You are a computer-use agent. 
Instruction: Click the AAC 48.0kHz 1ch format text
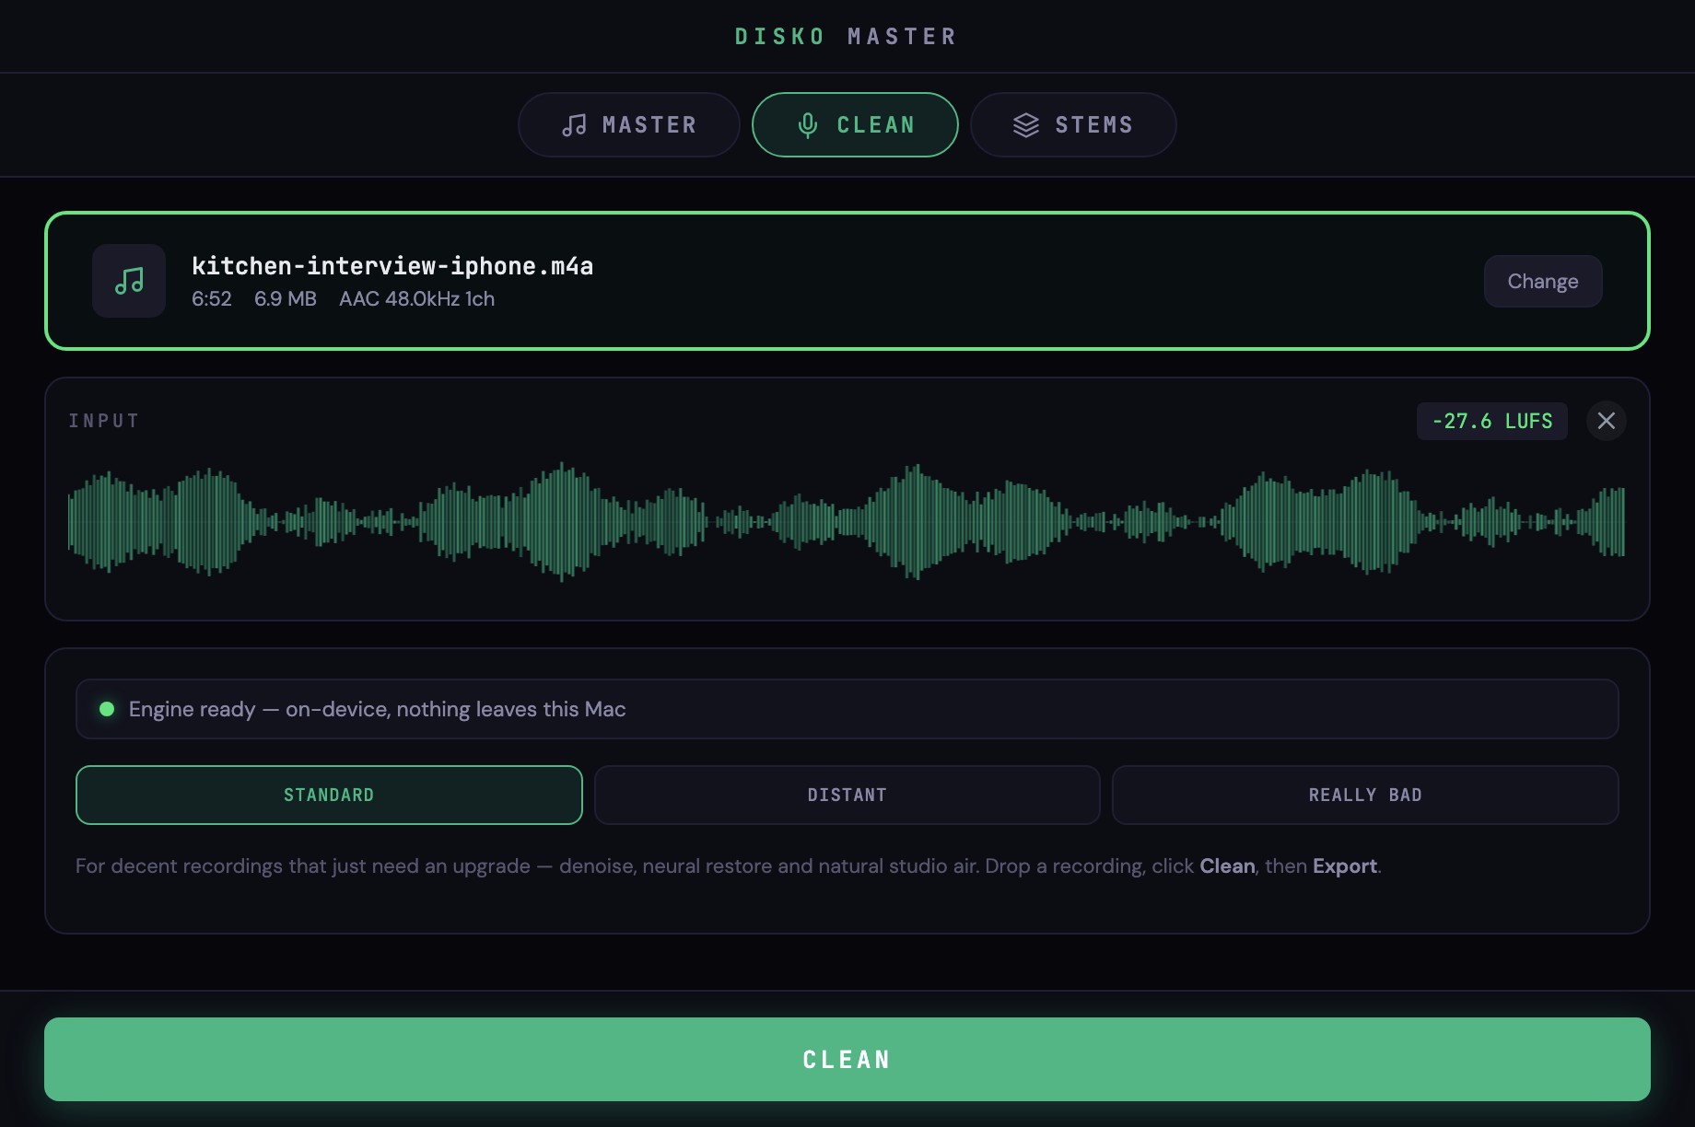coord(416,299)
